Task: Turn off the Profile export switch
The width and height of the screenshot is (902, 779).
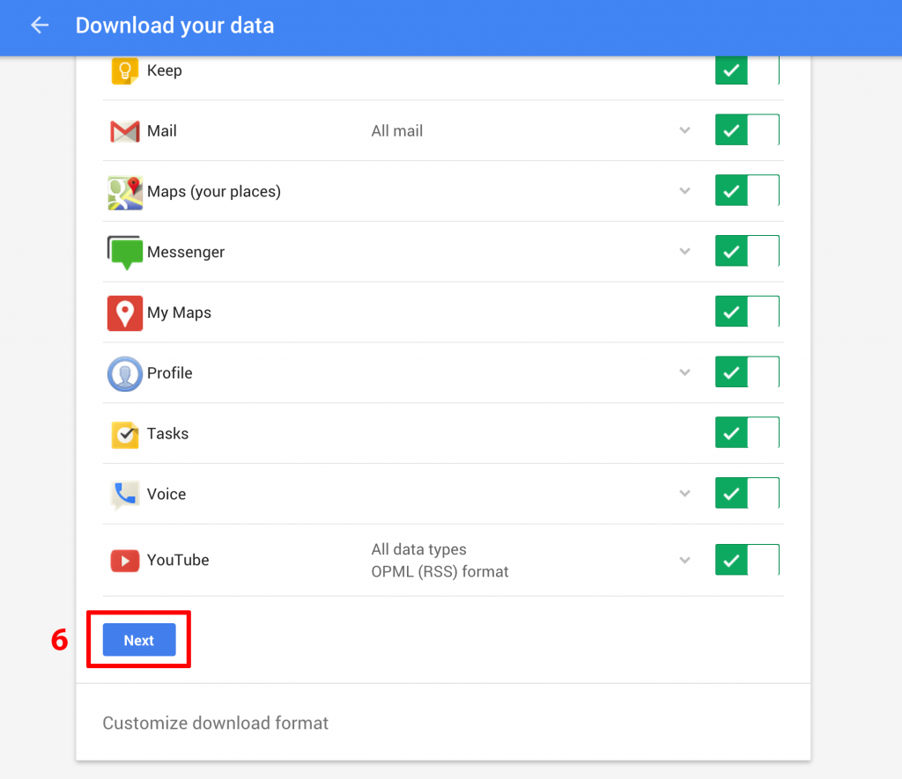Action: [747, 372]
